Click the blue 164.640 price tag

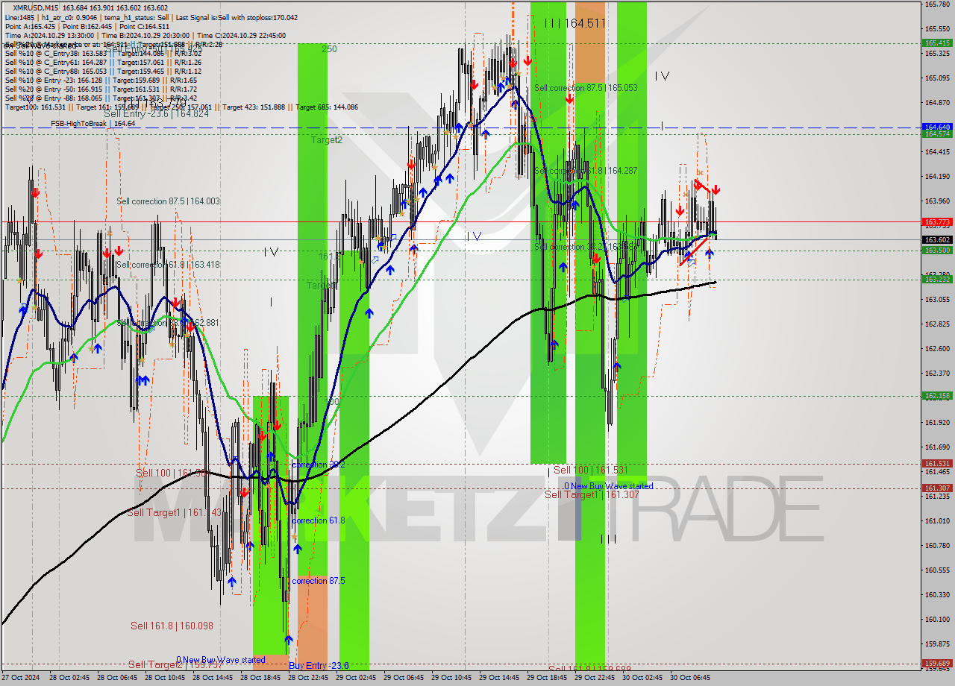(937, 127)
